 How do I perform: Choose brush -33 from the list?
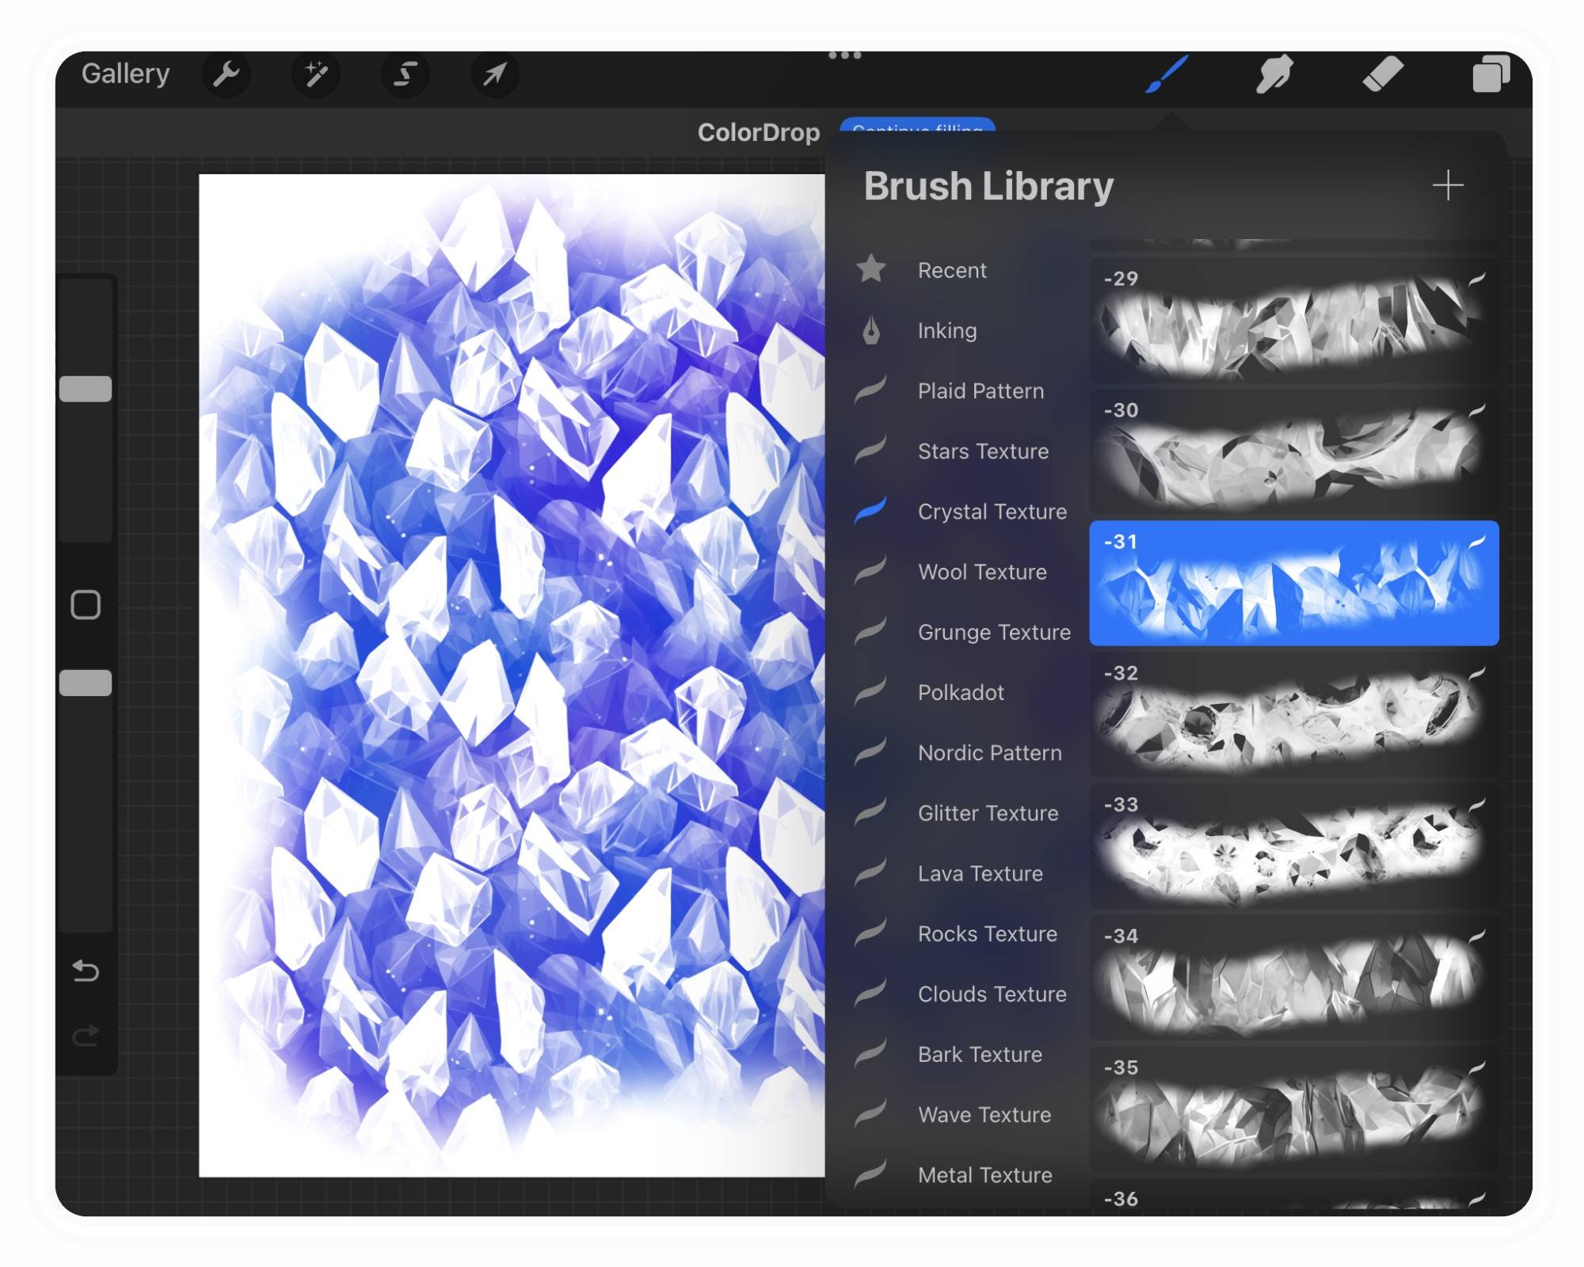pyautogui.click(x=1294, y=846)
